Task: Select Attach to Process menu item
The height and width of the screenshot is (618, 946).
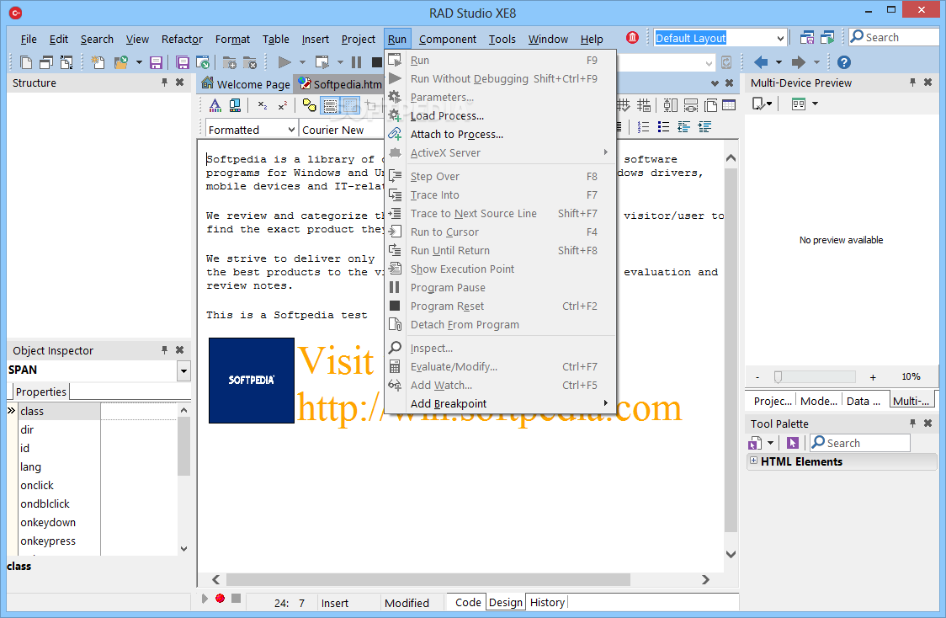Action: point(457,135)
